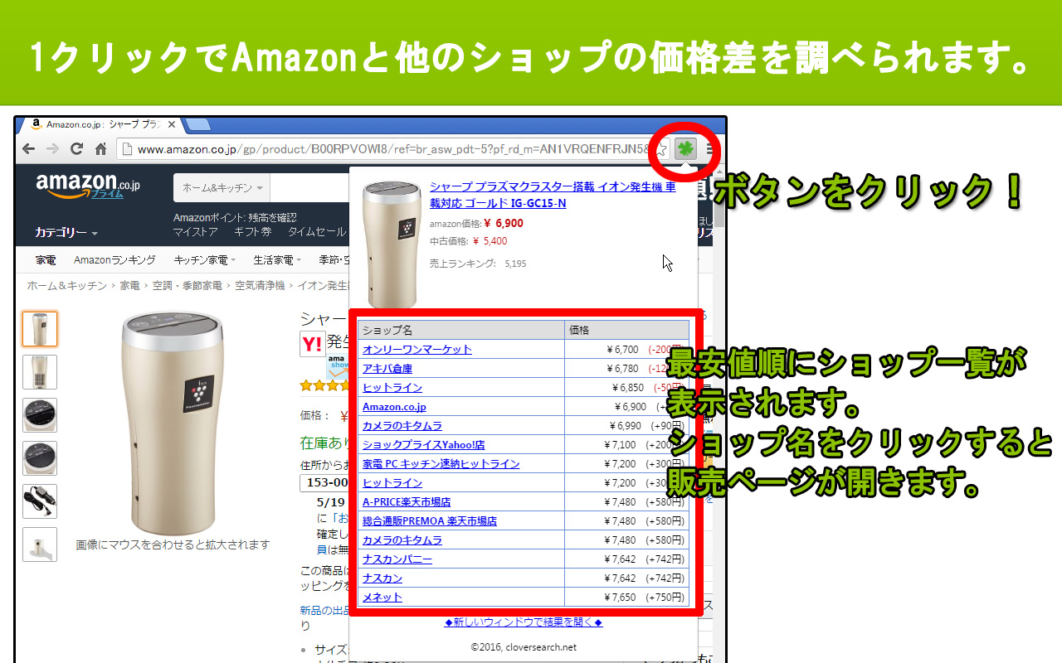Image resolution: width=1062 pixels, height=663 pixels.
Task: Click 新しいウィンドウで結果を開く link
Action: 524,622
